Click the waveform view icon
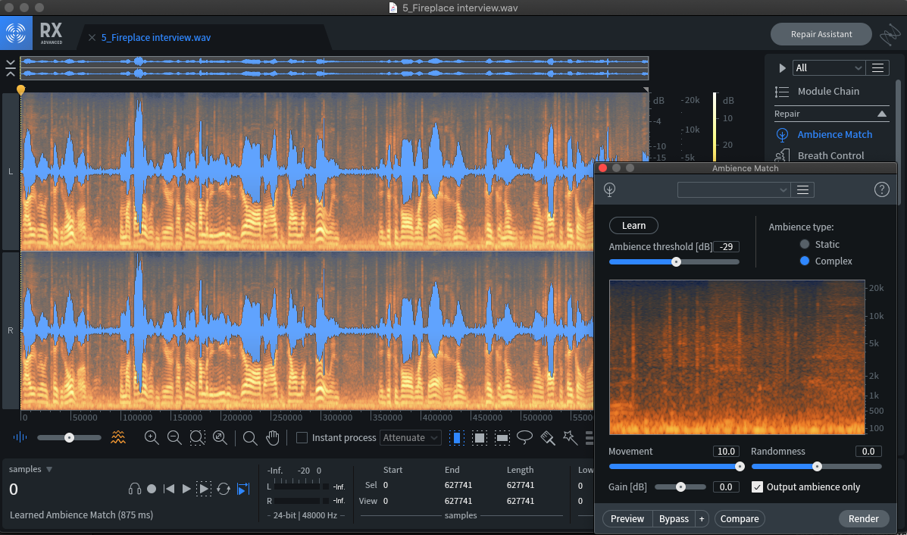The image size is (907, 535). click(x=20, y=438)
